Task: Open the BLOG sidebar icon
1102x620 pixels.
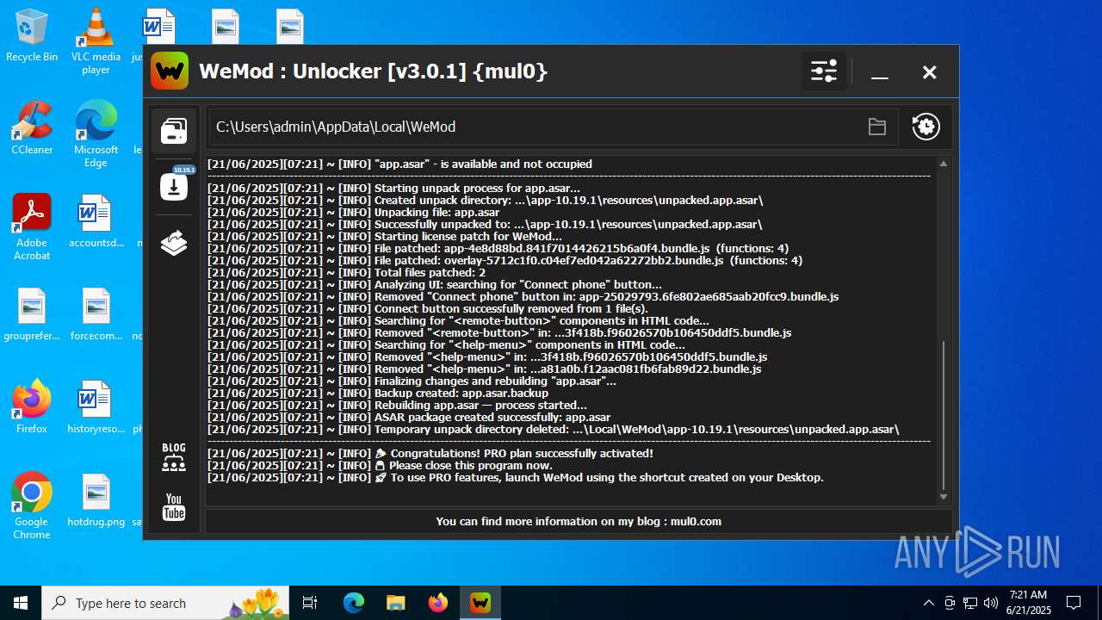Action: click(174, 456)
